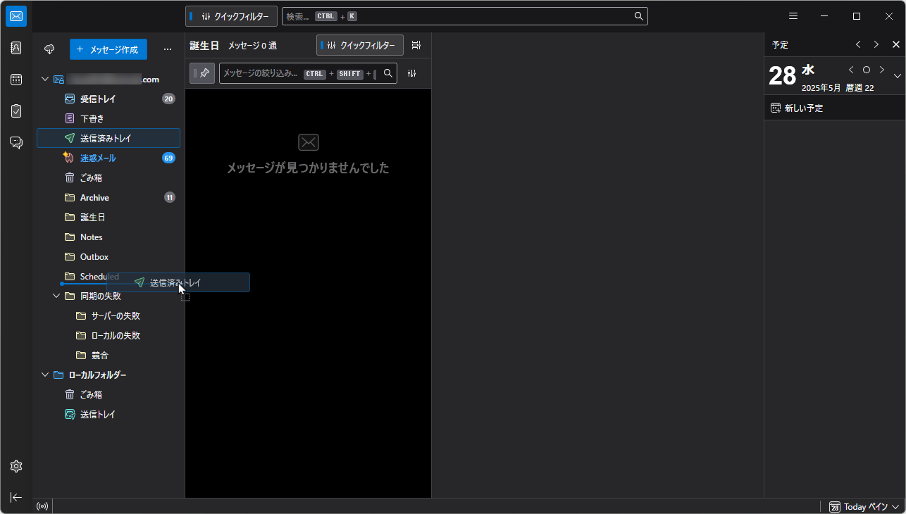Open quick filter properties icon in filter bar
Screen dimensions: 906x514
point(411,73)
